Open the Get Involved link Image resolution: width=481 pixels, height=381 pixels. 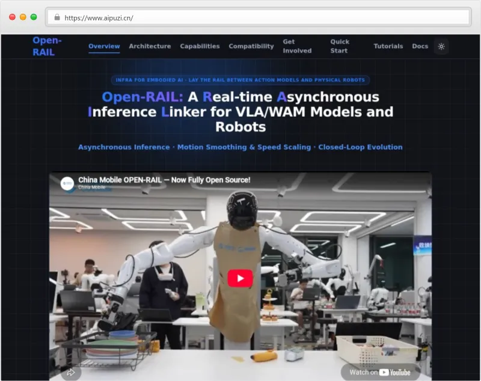coord(297,46)
